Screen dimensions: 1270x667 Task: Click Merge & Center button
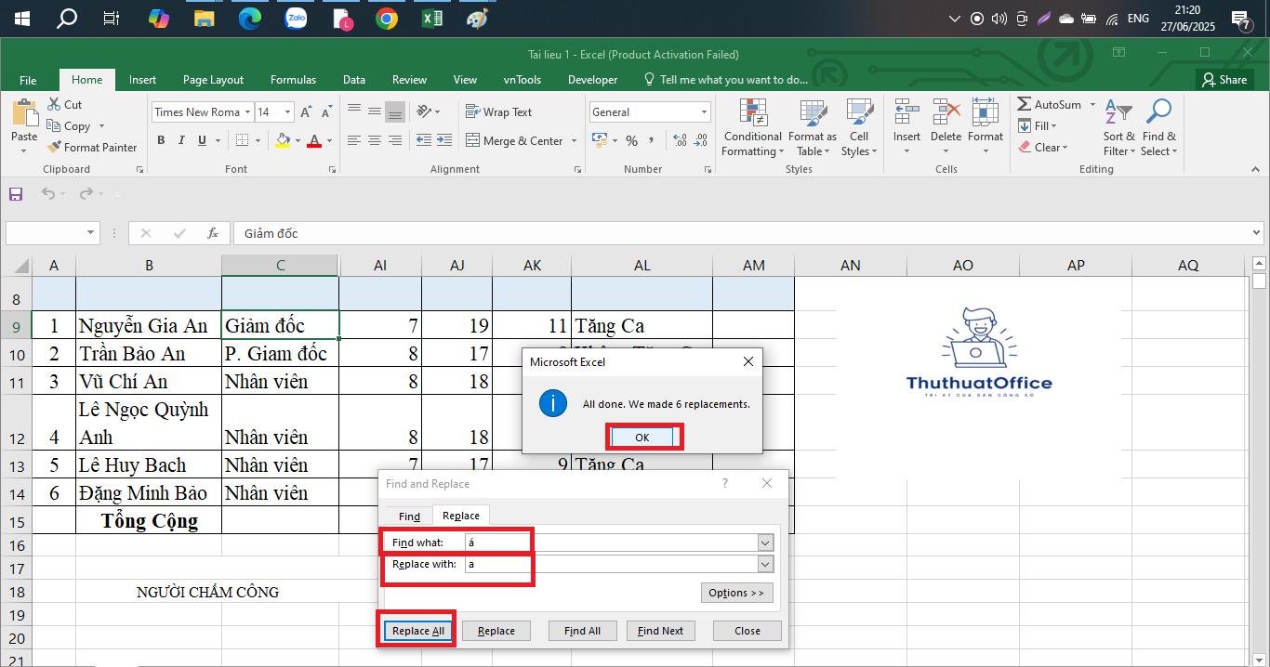click(514, 140)
